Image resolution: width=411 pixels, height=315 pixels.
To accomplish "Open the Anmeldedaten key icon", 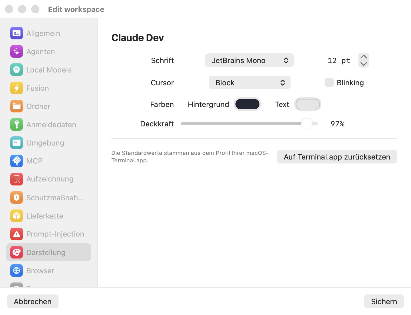I will pyautogui.click(x=17, y=125).
